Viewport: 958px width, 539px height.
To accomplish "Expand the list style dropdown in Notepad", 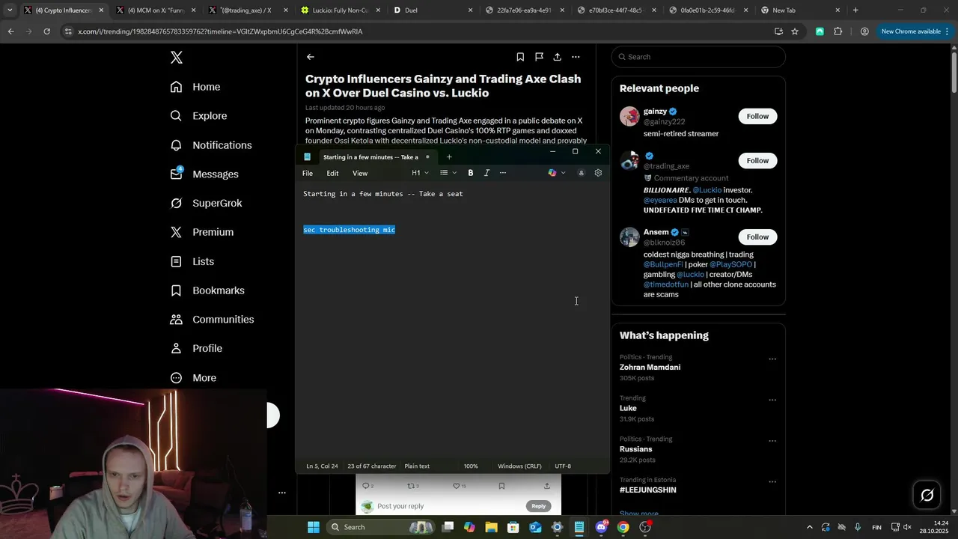I will (x=448, y=173).
